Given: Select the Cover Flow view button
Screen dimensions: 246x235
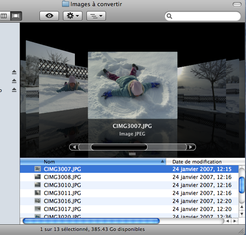Looking at the screenshot, I should point(16,16).
